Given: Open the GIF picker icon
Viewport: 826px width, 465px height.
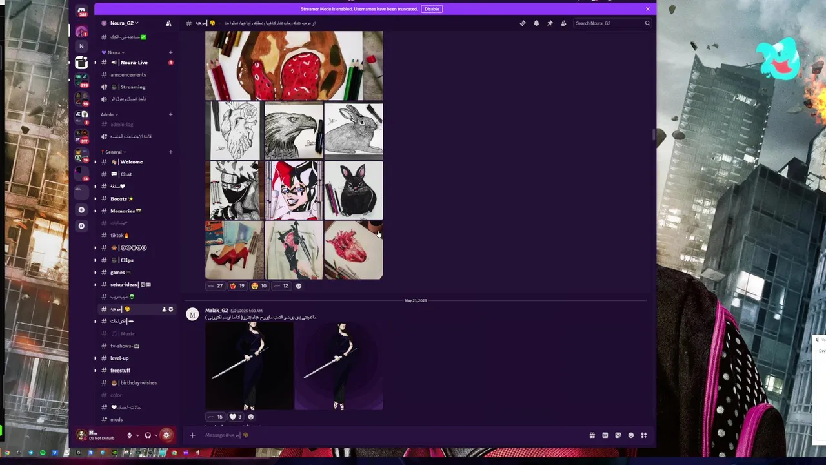Looking at the screenshot, I should coord(605,435).
